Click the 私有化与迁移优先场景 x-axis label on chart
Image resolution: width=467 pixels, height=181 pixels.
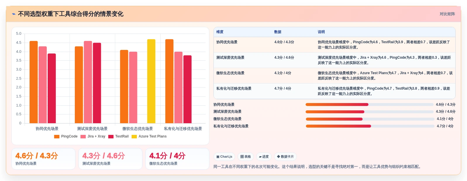183,129
